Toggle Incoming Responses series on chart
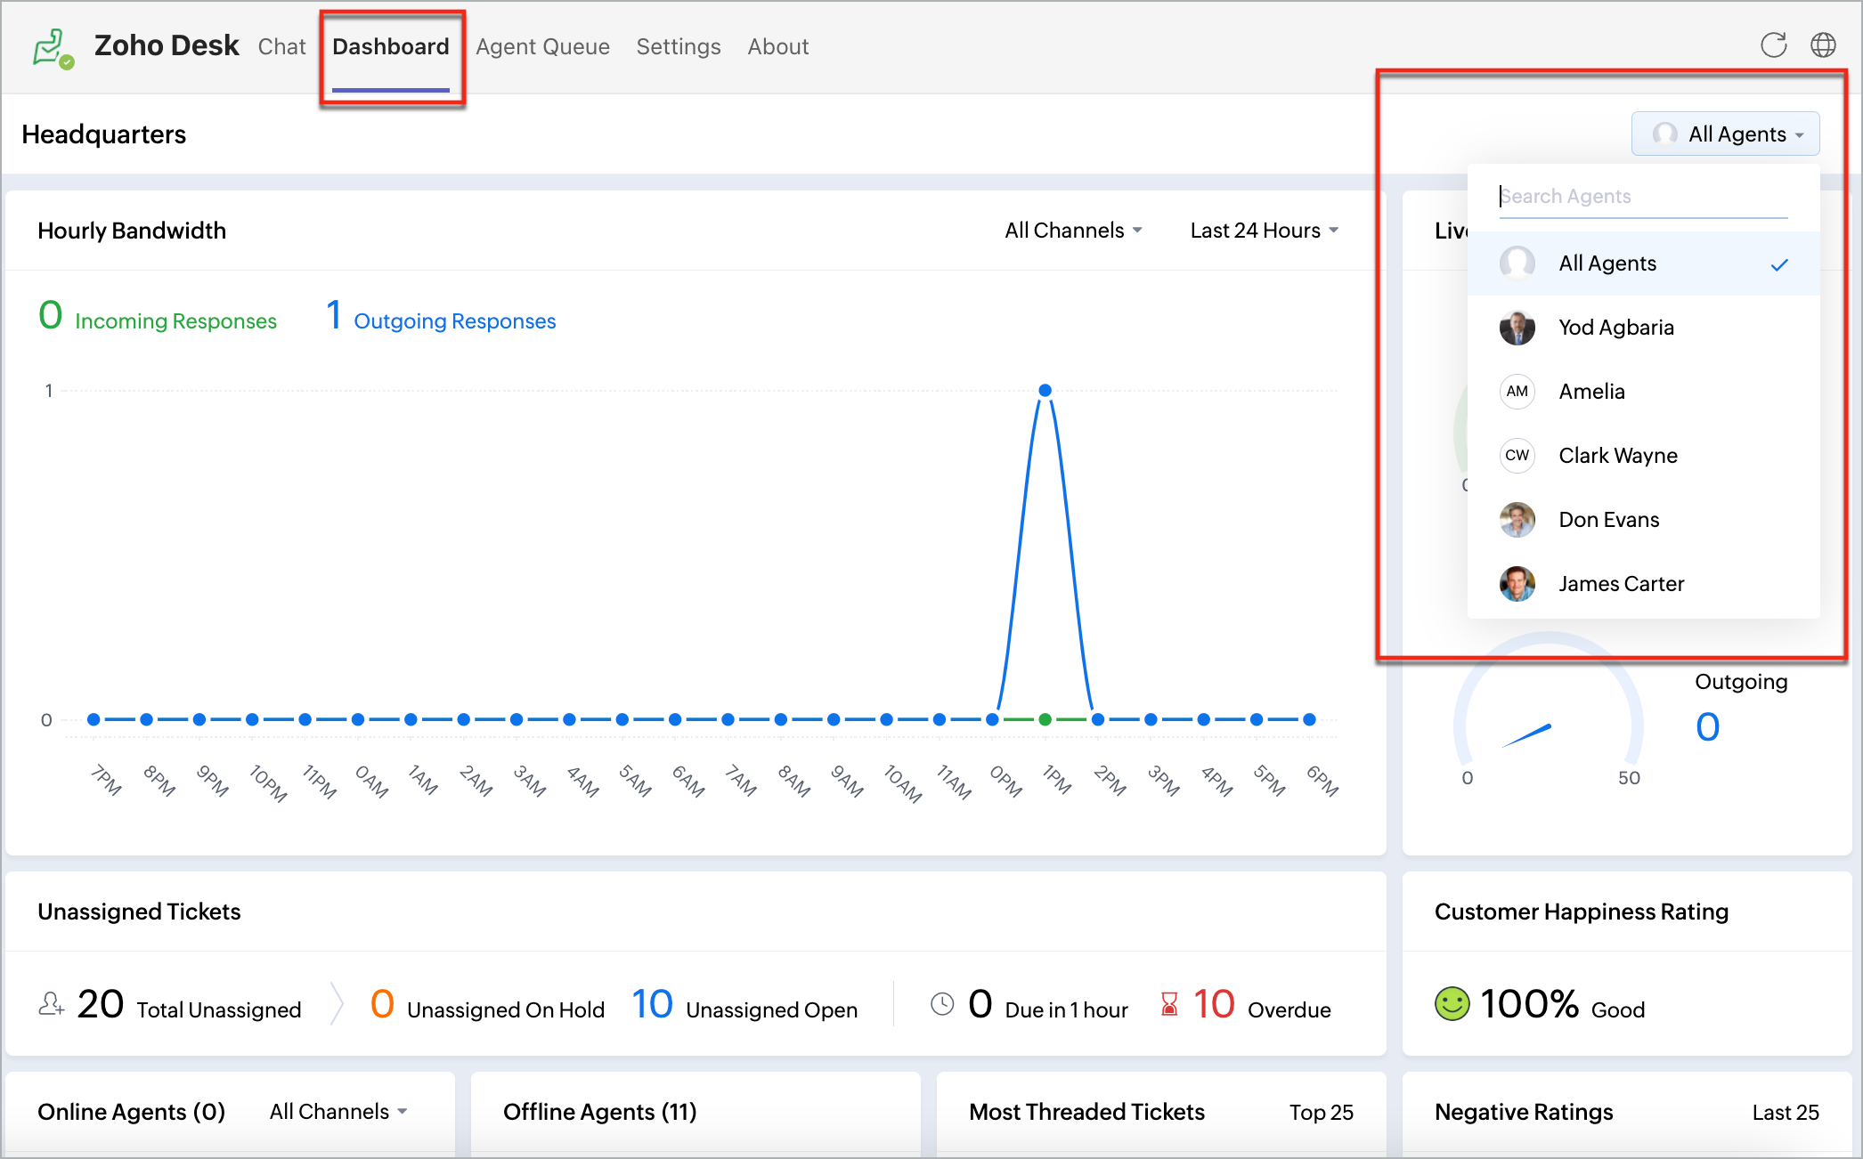The image size is (1863, 1159). point(175,320)
